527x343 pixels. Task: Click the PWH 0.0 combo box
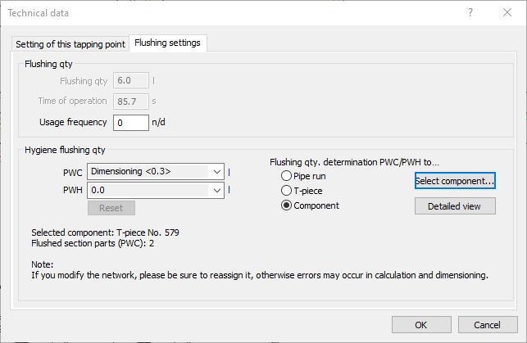(156, 191)
